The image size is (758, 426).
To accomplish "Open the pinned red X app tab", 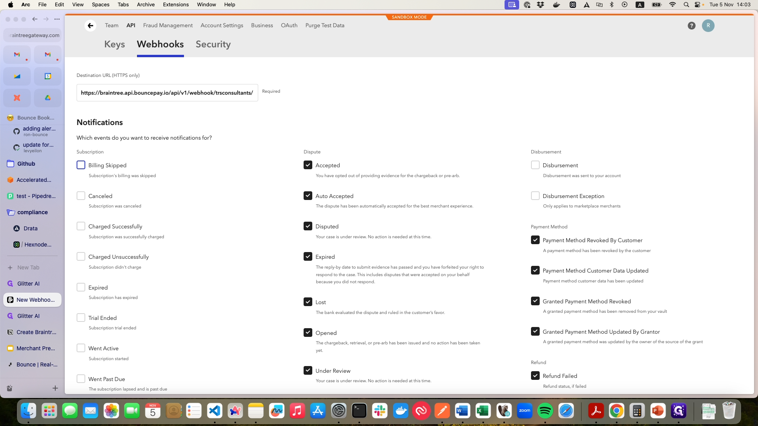I will (x=17, y=98).
